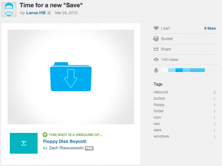Browse the floppy tag
The image size is (222, 166).
pyautogui.click(x=159, y=105)
